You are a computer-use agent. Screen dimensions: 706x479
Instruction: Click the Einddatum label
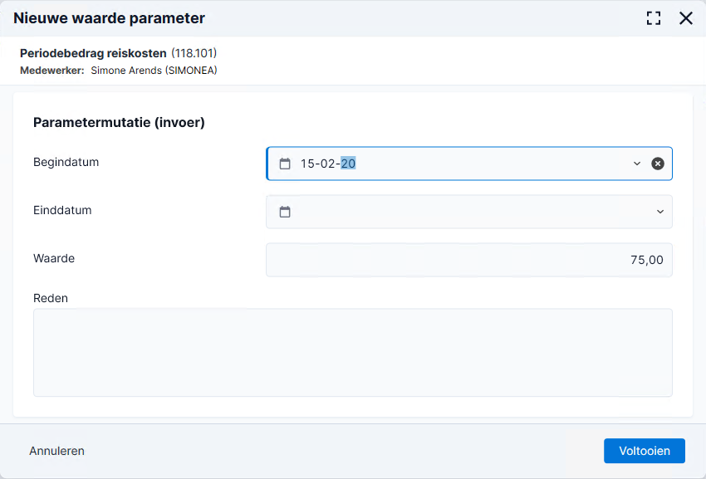(x=62, y=210)
